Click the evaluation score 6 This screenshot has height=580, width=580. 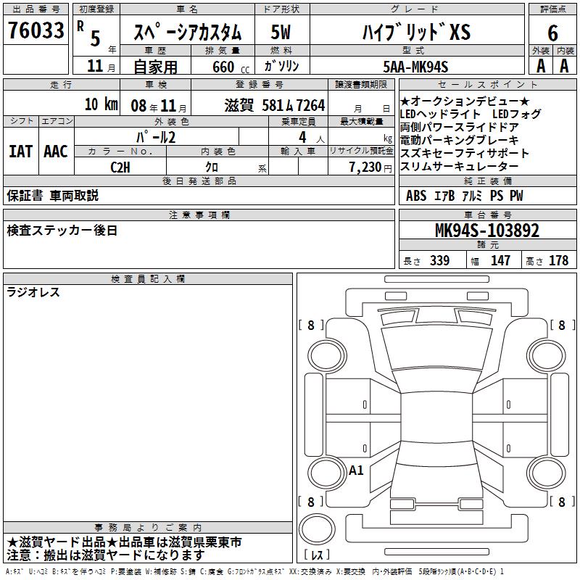(552, 33)
